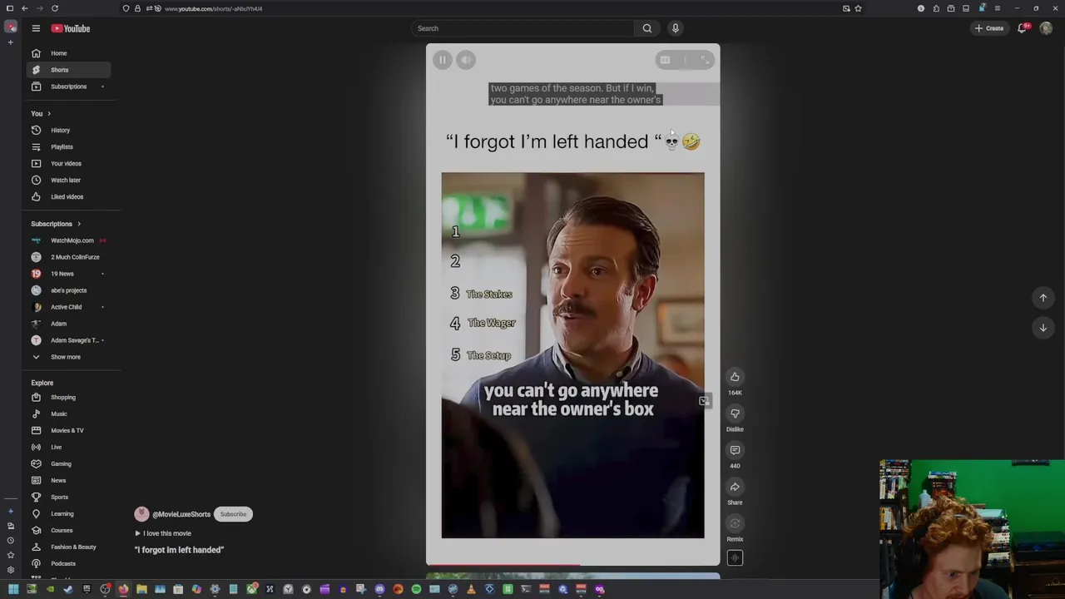The image size is (1065, 599).
Task: Open abe's projects channel
Action: pyautogui.click(x=68, y=290)
